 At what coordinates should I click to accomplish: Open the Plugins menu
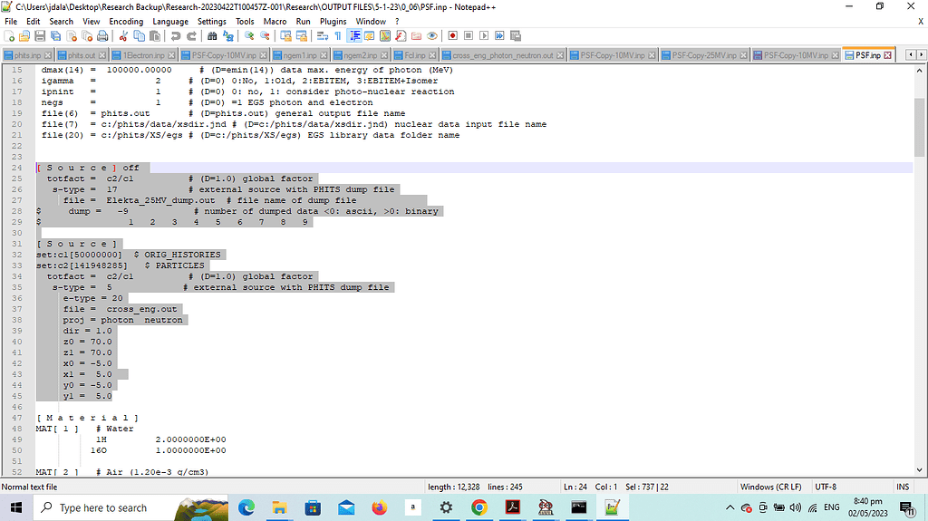click(x=333, y=22)
